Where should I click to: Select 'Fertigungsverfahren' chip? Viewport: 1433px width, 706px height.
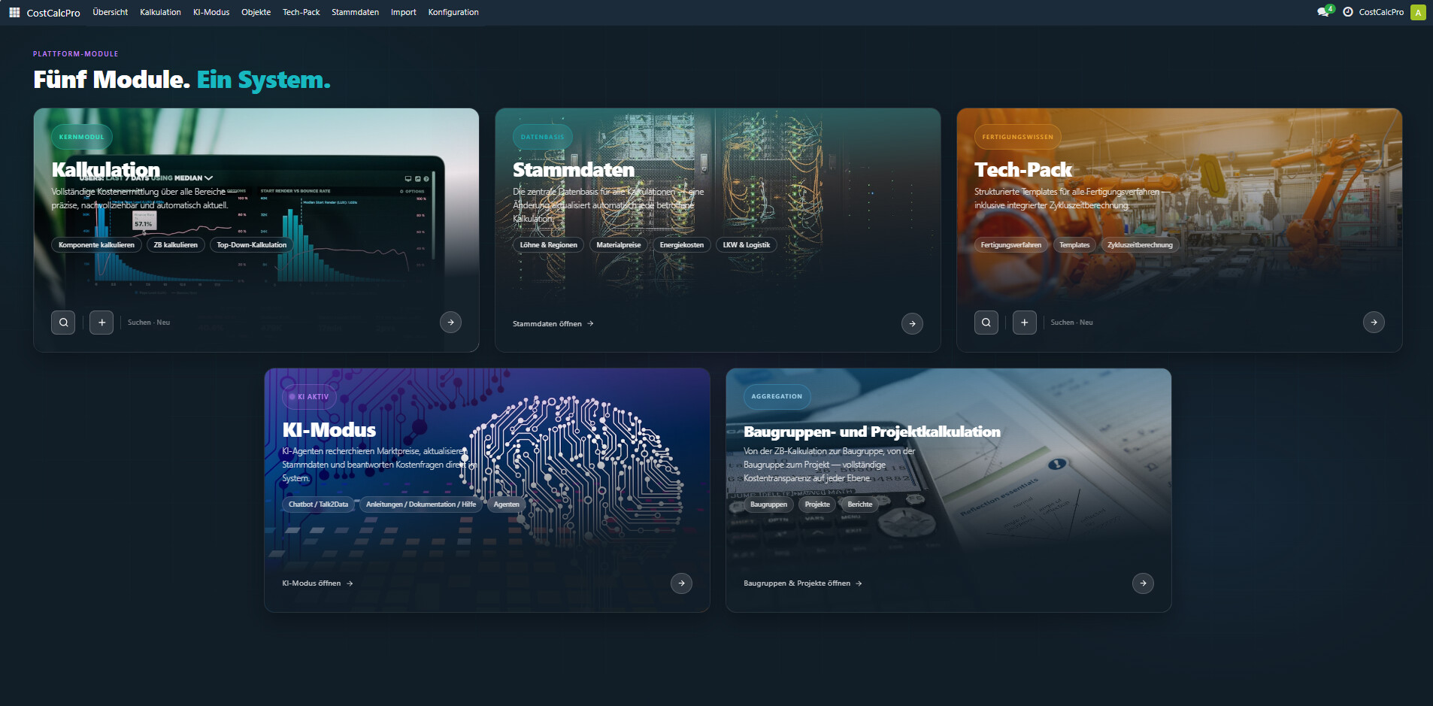pyautogui.click(x=1010, y=245)
